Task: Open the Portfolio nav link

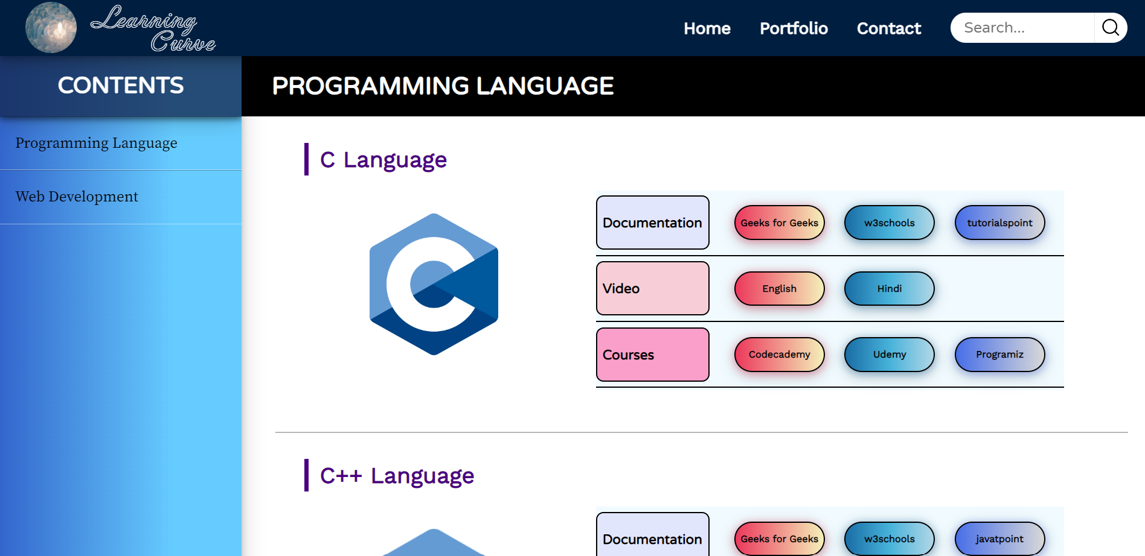Action: point(794,28)
